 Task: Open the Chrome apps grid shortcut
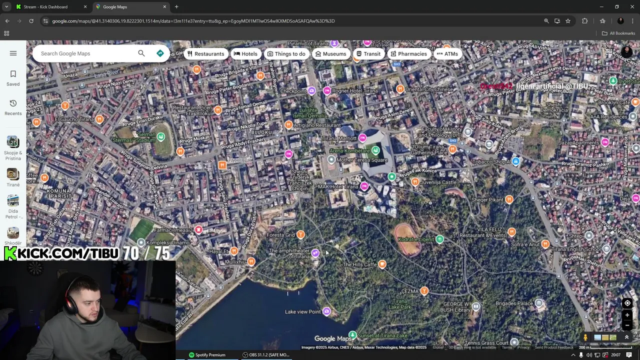pos(6,33)
